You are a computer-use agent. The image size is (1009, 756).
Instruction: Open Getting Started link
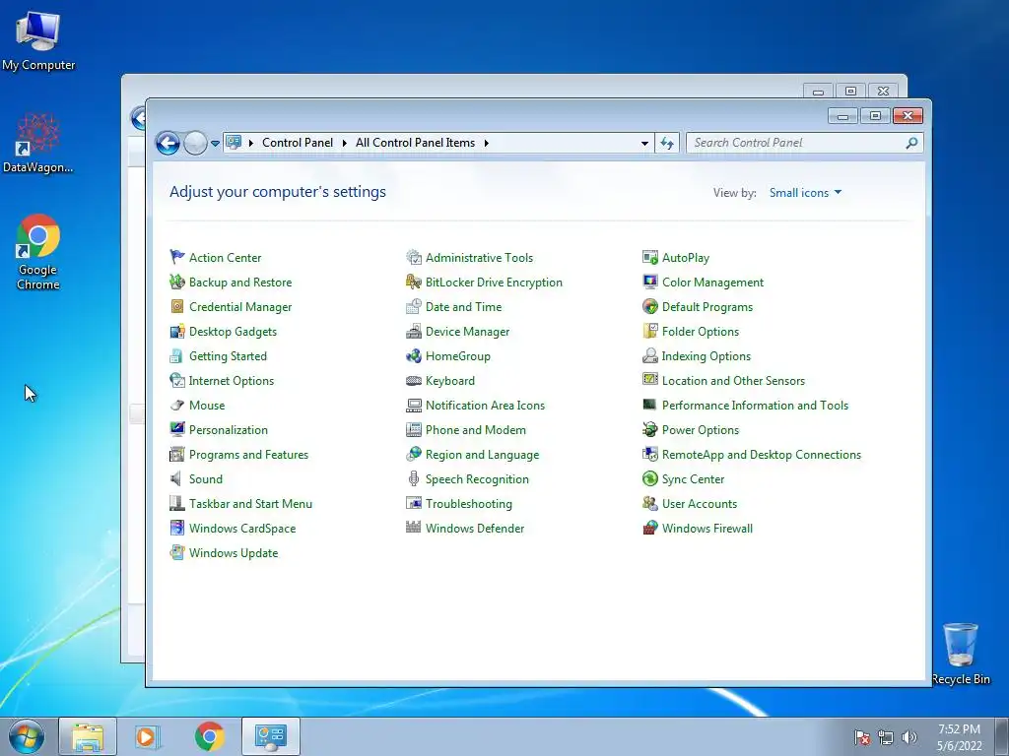click(228, 356)
